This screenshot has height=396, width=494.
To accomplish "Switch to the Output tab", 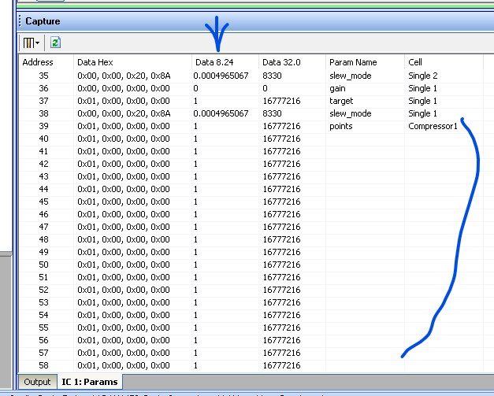I will point(37,382).
